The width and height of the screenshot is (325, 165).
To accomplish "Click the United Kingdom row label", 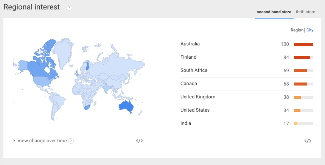I will (x=198, y=97).
